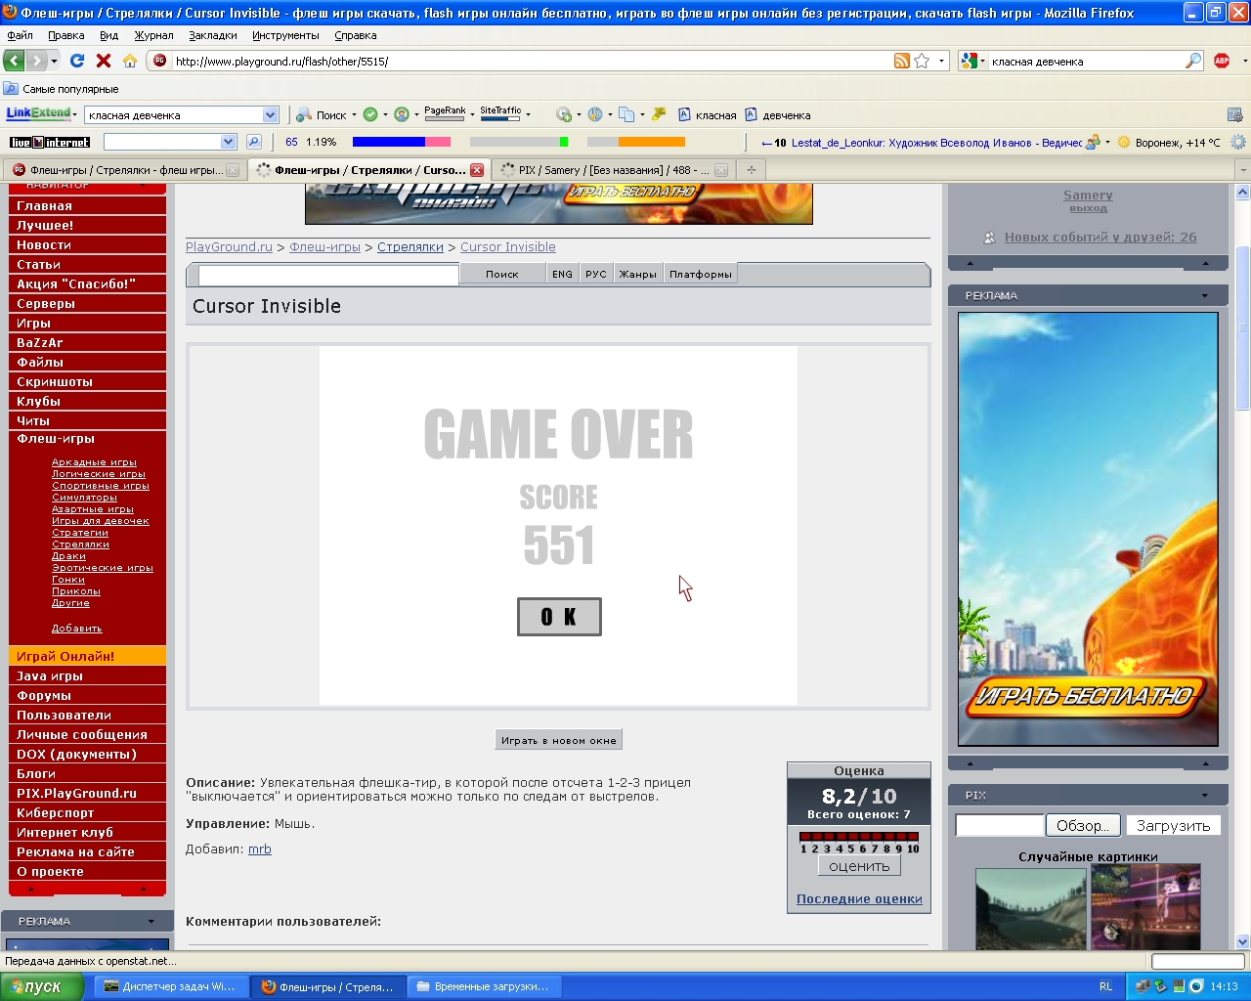Select rating 1 radio button

804,837
